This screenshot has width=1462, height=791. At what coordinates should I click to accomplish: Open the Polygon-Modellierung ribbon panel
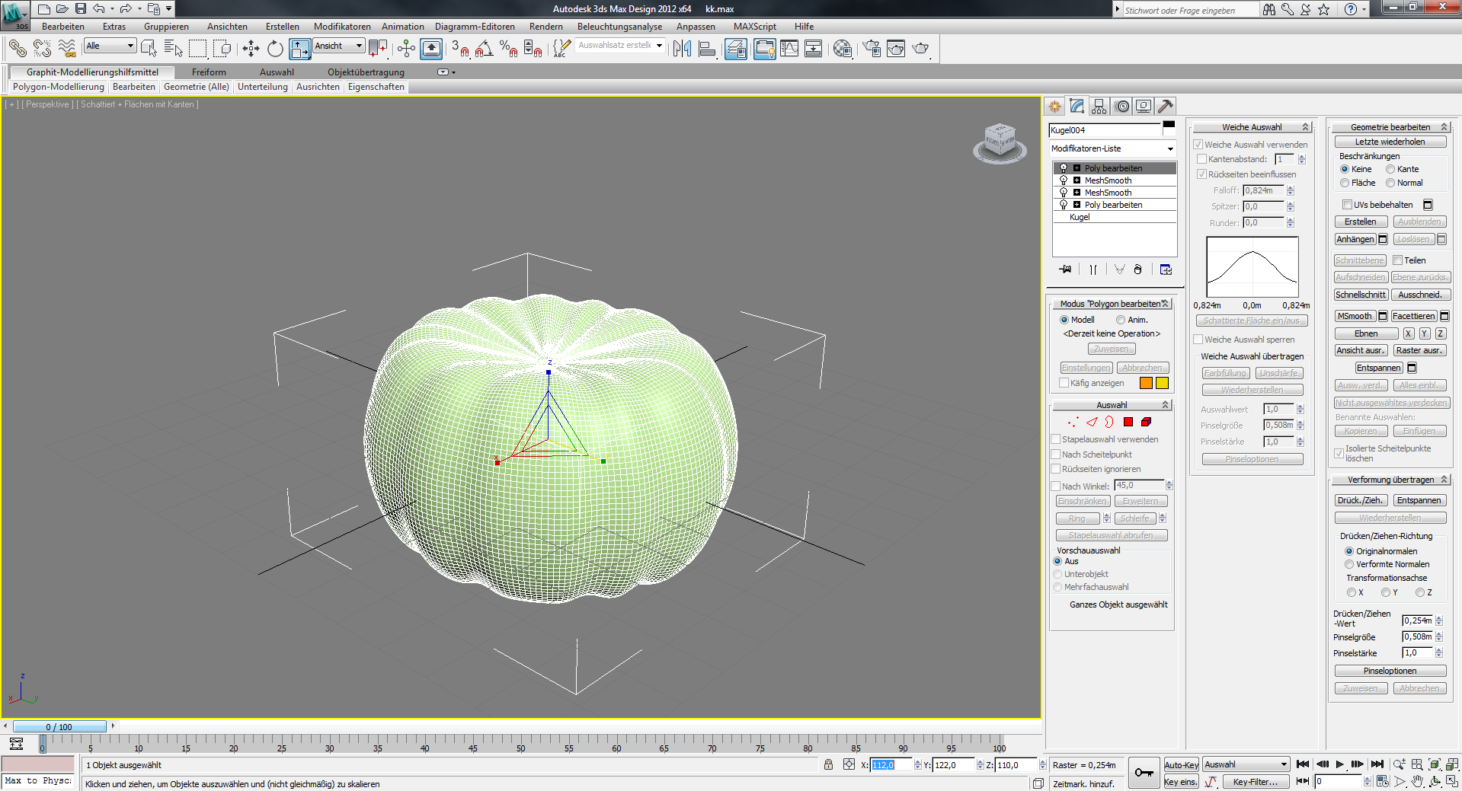[x=58, y=87]
